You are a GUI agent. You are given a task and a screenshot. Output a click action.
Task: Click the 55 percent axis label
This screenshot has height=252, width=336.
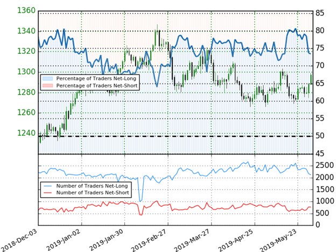coord(320,118)
